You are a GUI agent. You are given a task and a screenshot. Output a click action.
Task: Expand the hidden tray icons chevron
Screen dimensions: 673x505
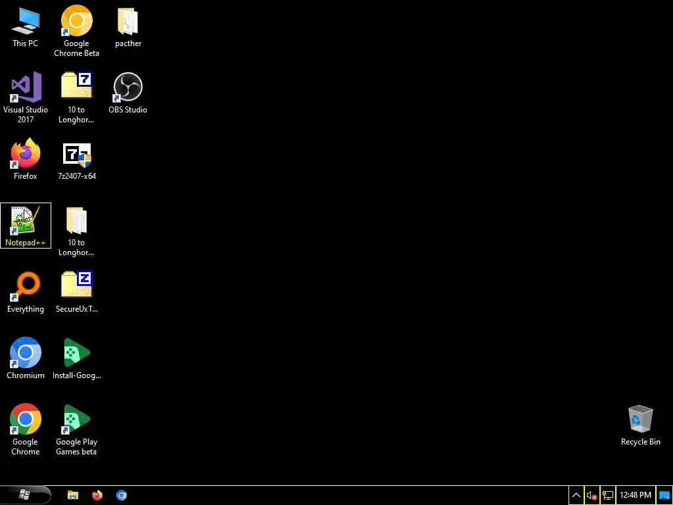coord(576,496)
